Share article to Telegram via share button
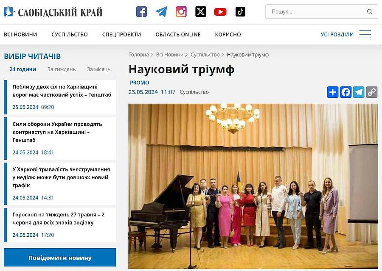 point(359,92)
